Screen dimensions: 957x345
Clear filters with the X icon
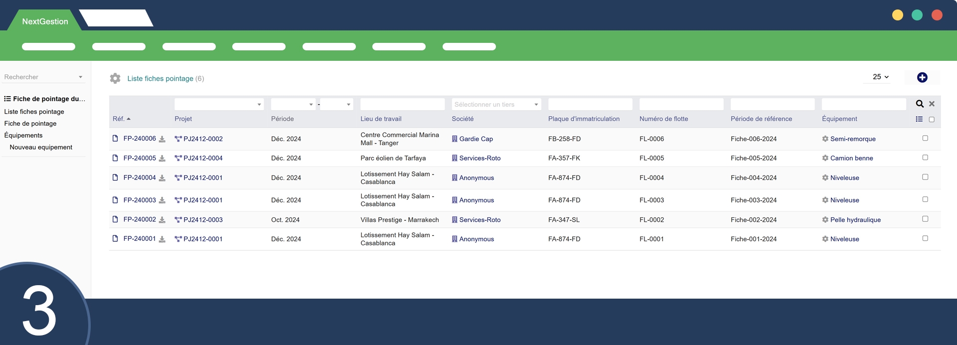point(932,104)
